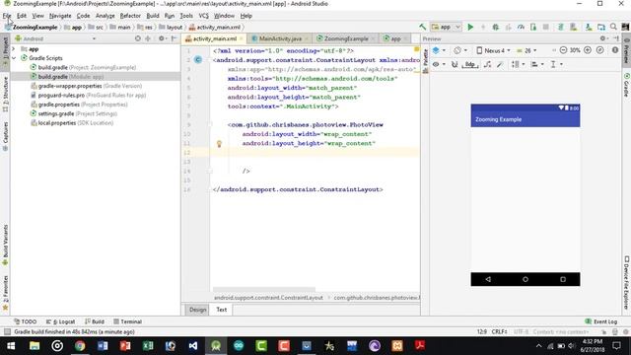The image size is (631, 355).
Task: Toggle the Structure tool window side tab
Action: click(x=5, y=94)
